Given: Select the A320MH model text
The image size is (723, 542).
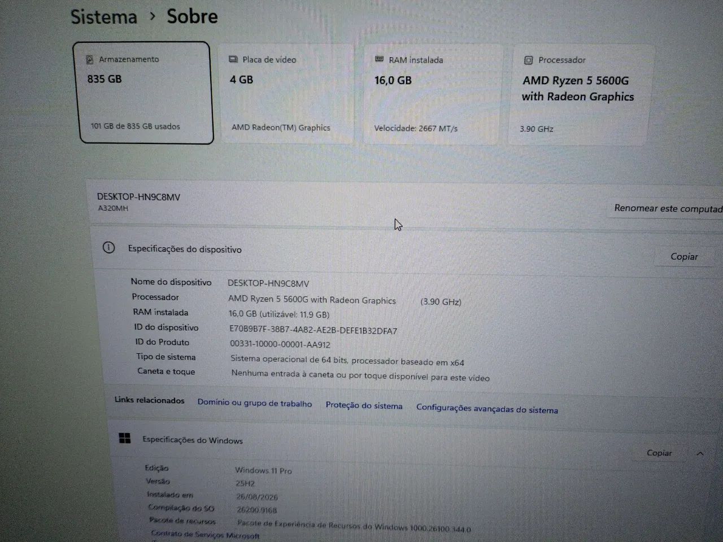Looking at the screenshot, I should (113, 208).
